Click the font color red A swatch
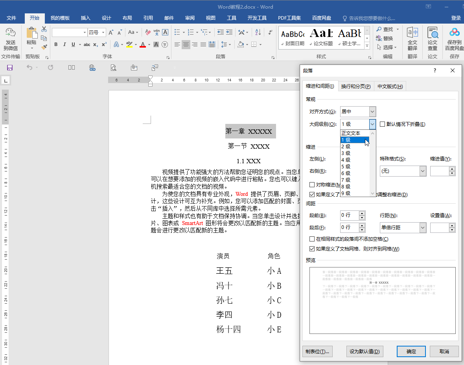This screenshot has width=464, height=365. pyautogui.click(x=143, y=44)
